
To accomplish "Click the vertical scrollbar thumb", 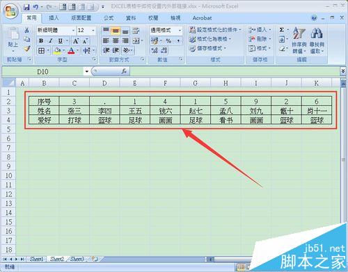I will (343, 160).
